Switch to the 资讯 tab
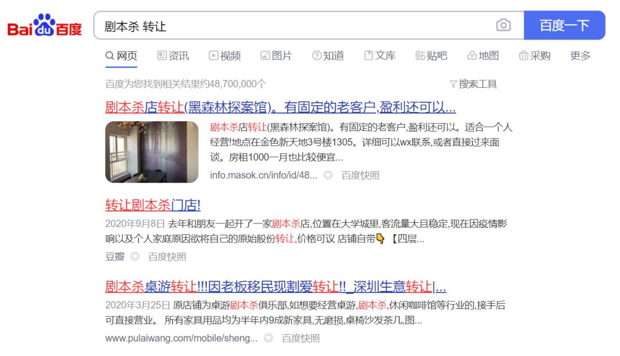Viewport: 620px width, 356px height. tap(173, 56)
